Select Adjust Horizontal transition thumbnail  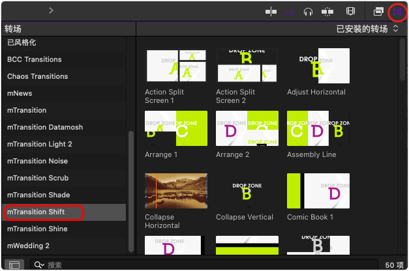318,66
